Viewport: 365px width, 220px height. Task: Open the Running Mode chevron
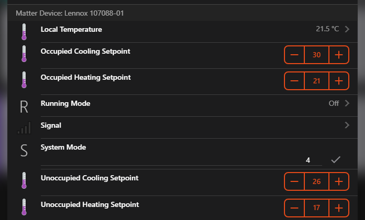click(347, 103)
